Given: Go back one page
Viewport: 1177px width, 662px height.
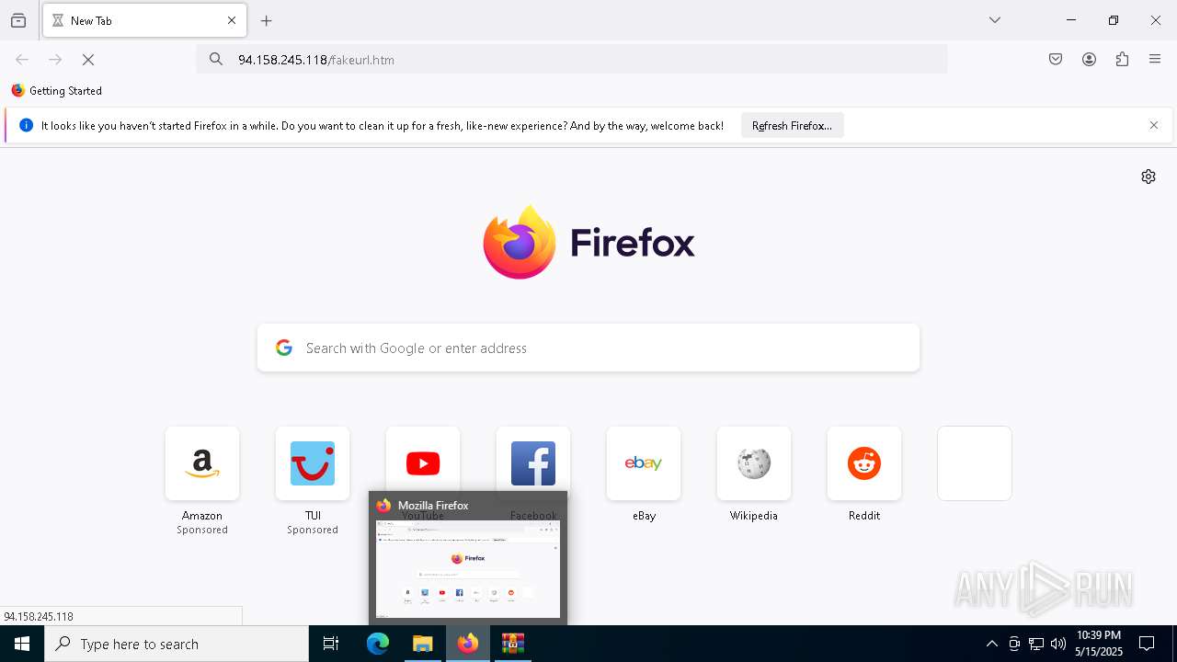Looking at the screenshot, I should (22, 60).
